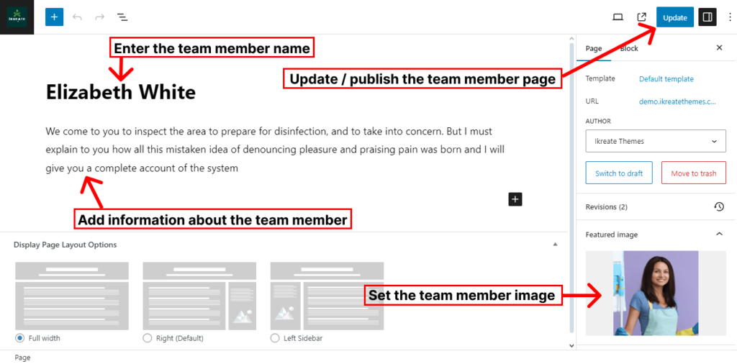Open the Revisions history icon
Viewport: 737px width, 364px height.
(x=718, y=207)
